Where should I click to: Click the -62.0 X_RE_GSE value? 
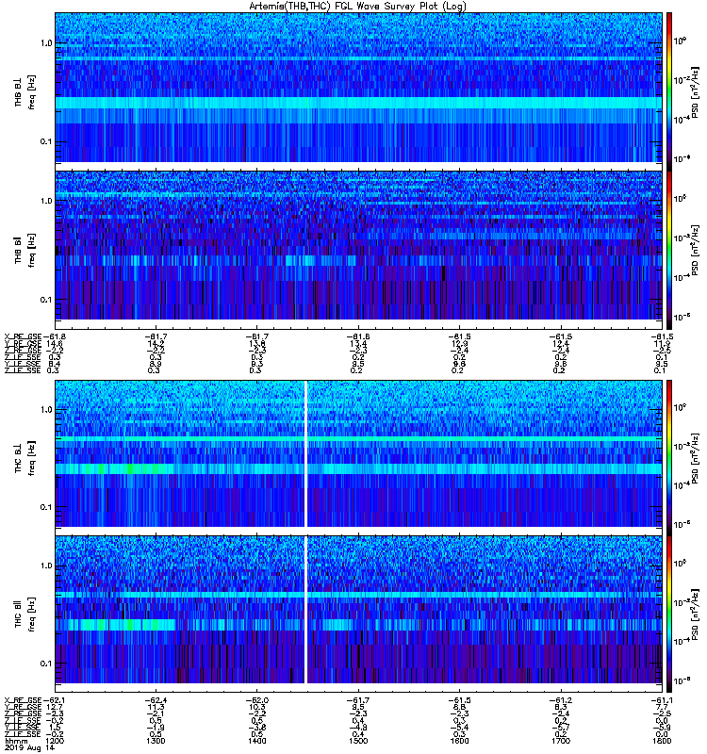(x=256, y=700)
